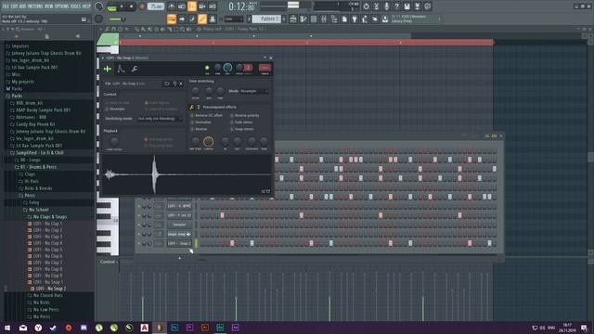
Task: Collapse the 01 - Drums & Percs folder
Action: tap(35, 167)
